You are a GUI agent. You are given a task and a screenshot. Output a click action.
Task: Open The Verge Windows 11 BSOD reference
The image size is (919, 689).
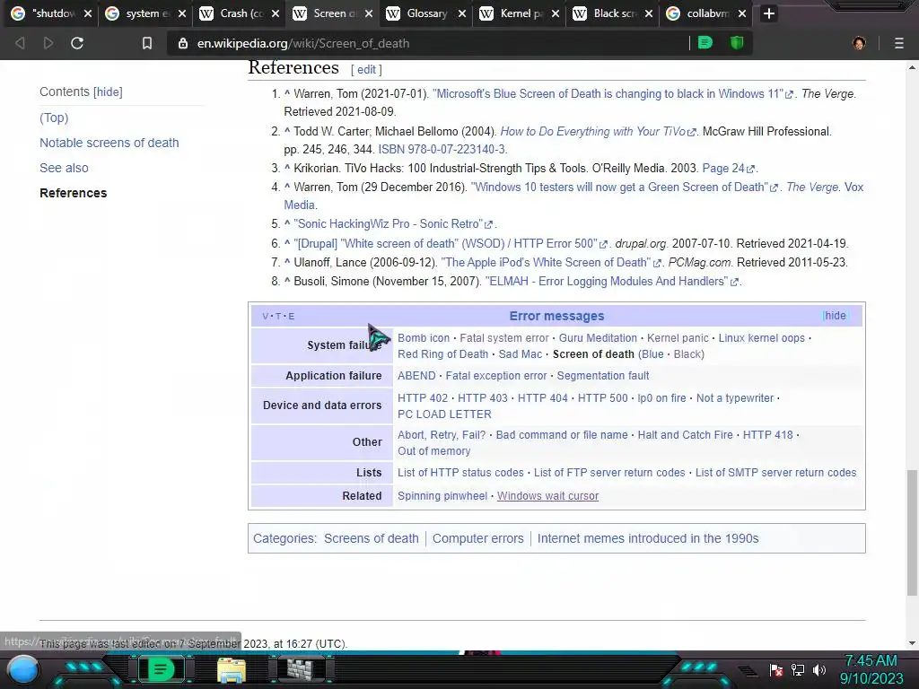pyautogui.click(x=612, y=93)
